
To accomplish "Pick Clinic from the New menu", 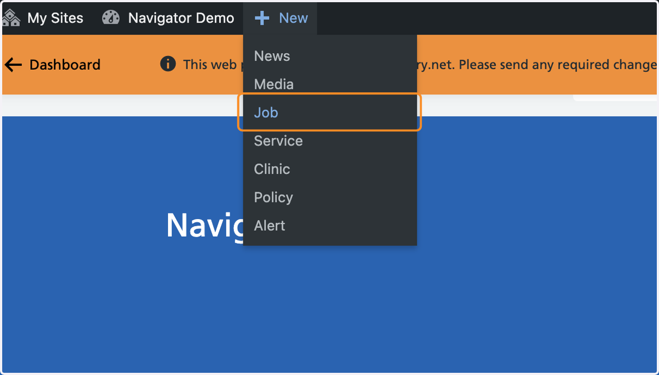I will click(x=330, y=169).
